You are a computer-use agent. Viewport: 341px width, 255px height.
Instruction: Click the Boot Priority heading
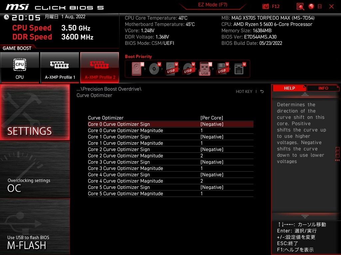[138, 56]
